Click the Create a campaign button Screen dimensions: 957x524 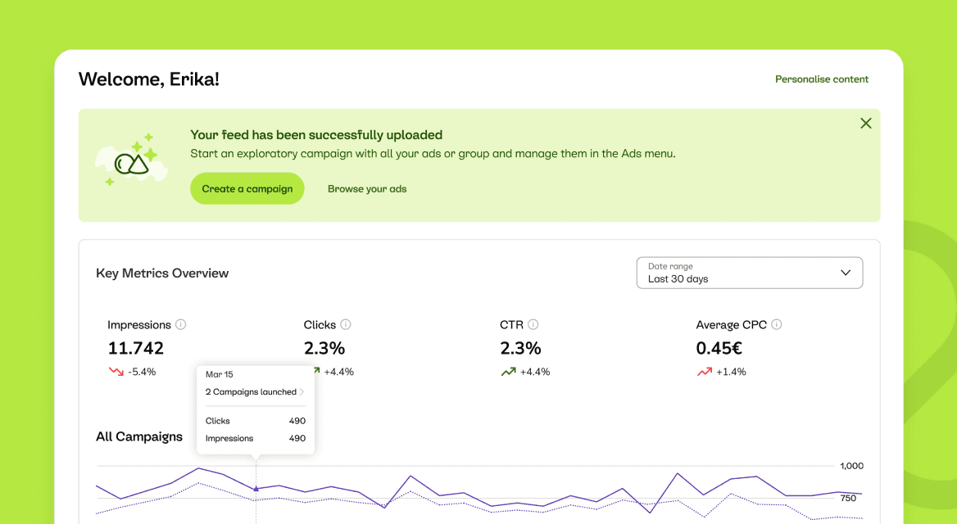click(x=247, y=188)
